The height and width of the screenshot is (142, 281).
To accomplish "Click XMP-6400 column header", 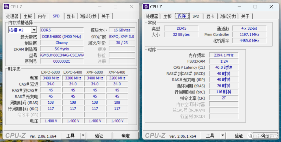I will pos(117,72).
